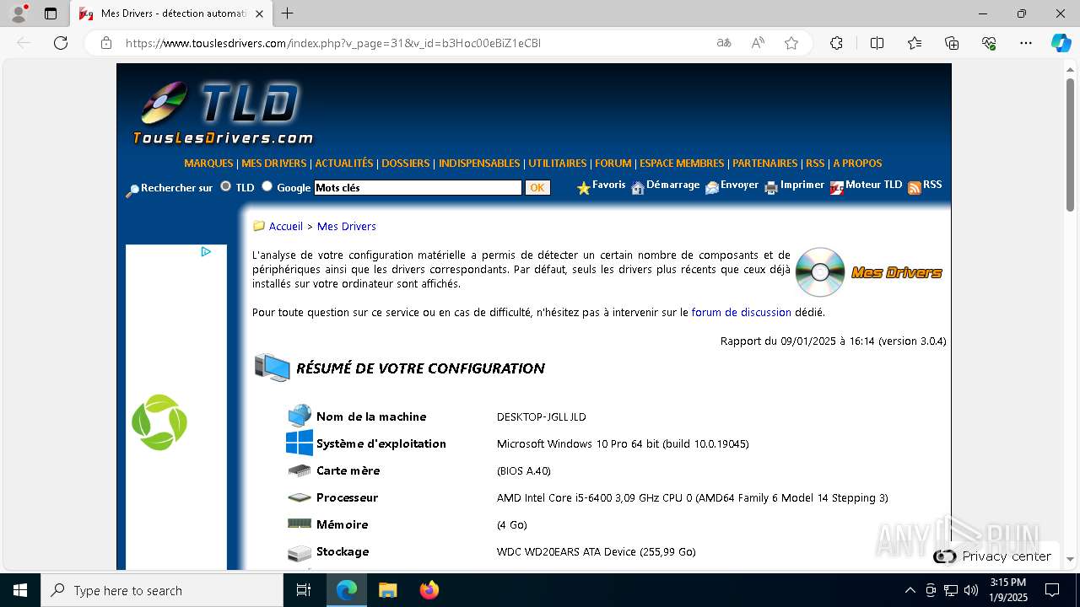Show hidden system tray icons
Viewport: 1080px width, 607px height.
point(910,590)
